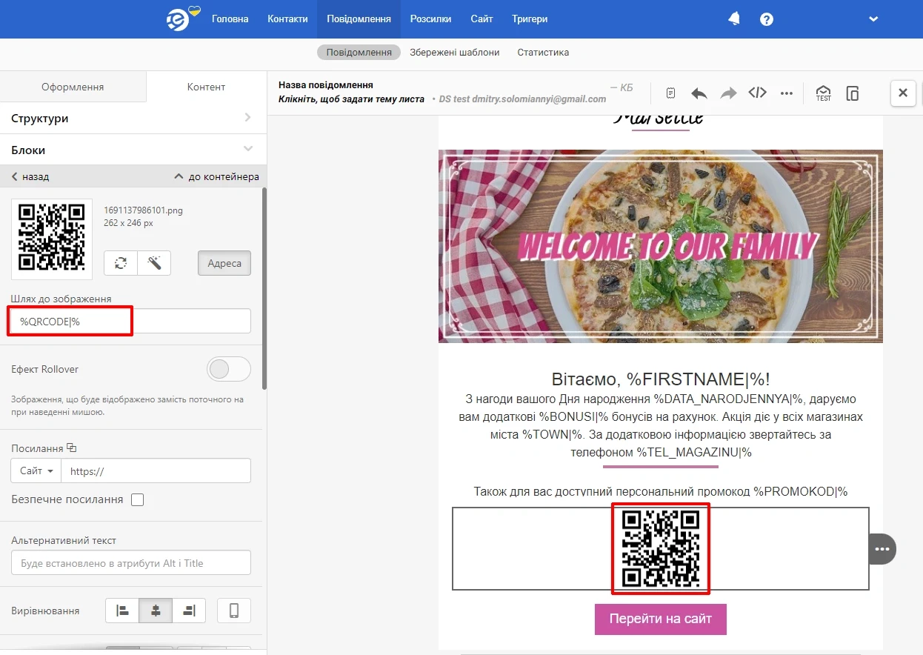The height and width of the screenshot is (655, 923).
Task: Open the notifications bell
Action: pyautogui.click(x=734, y=19)
